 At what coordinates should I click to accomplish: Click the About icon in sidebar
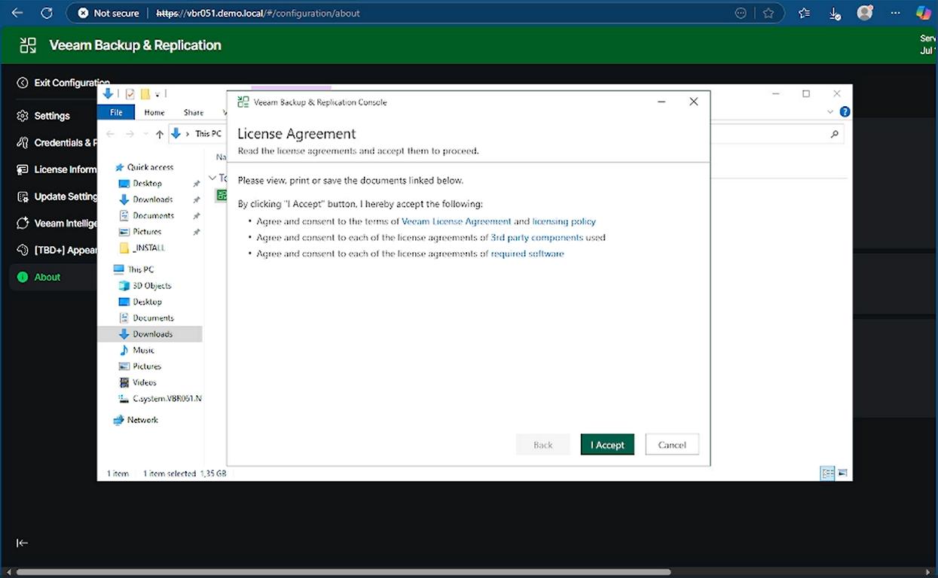(23, 277)
